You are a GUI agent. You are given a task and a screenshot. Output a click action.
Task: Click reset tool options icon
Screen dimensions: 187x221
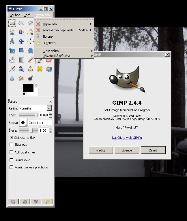[x=47, y=201]
